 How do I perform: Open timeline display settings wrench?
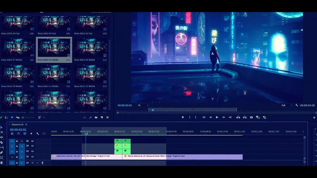38,134
